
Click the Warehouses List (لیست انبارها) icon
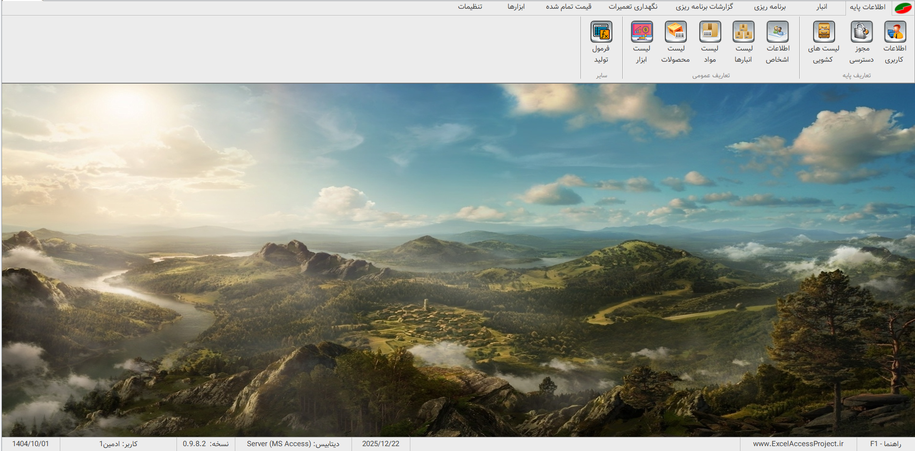pos(743,32)
